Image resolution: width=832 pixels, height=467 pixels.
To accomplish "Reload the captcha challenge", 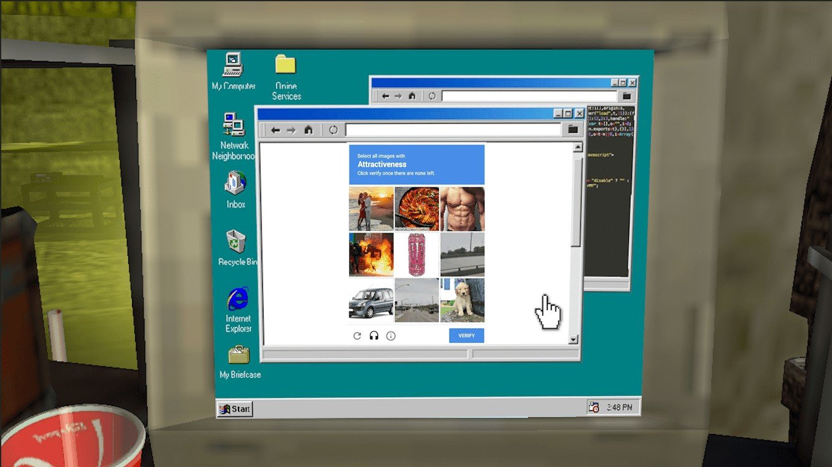I will 357,336.
